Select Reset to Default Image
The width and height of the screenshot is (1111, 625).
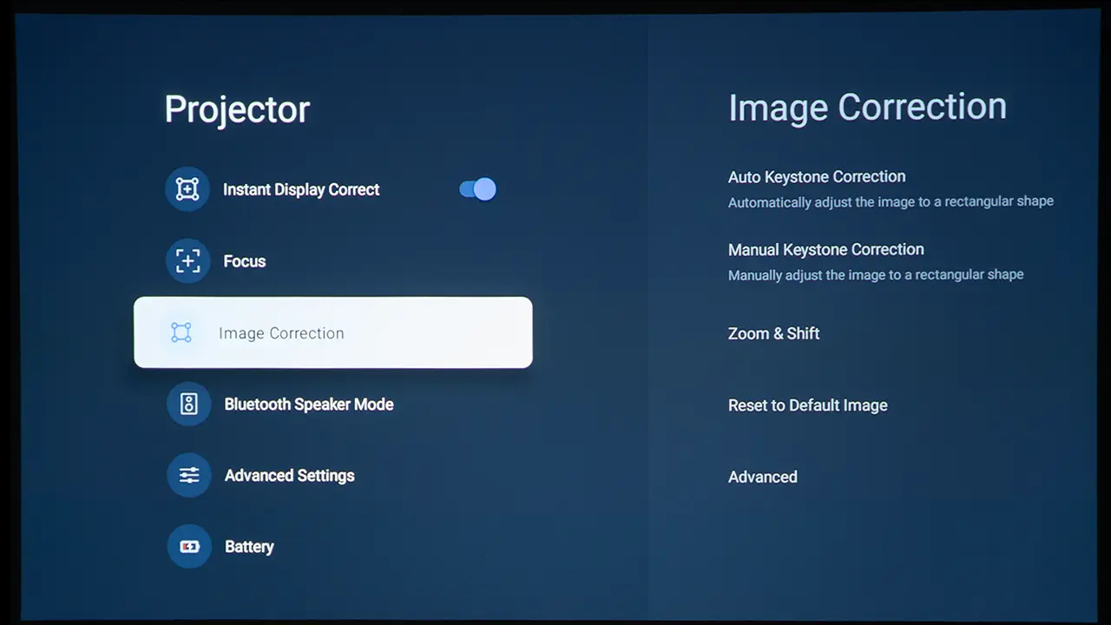(807, 405)
